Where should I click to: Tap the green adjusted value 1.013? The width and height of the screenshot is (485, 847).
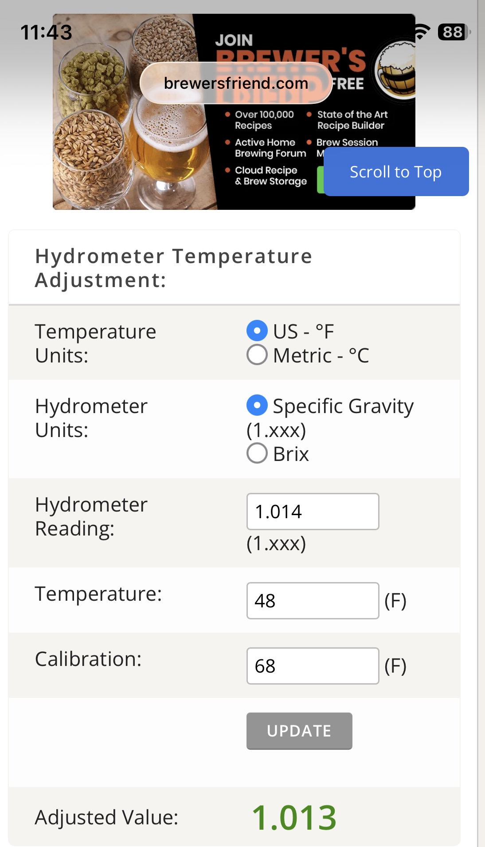click(294, 817)
